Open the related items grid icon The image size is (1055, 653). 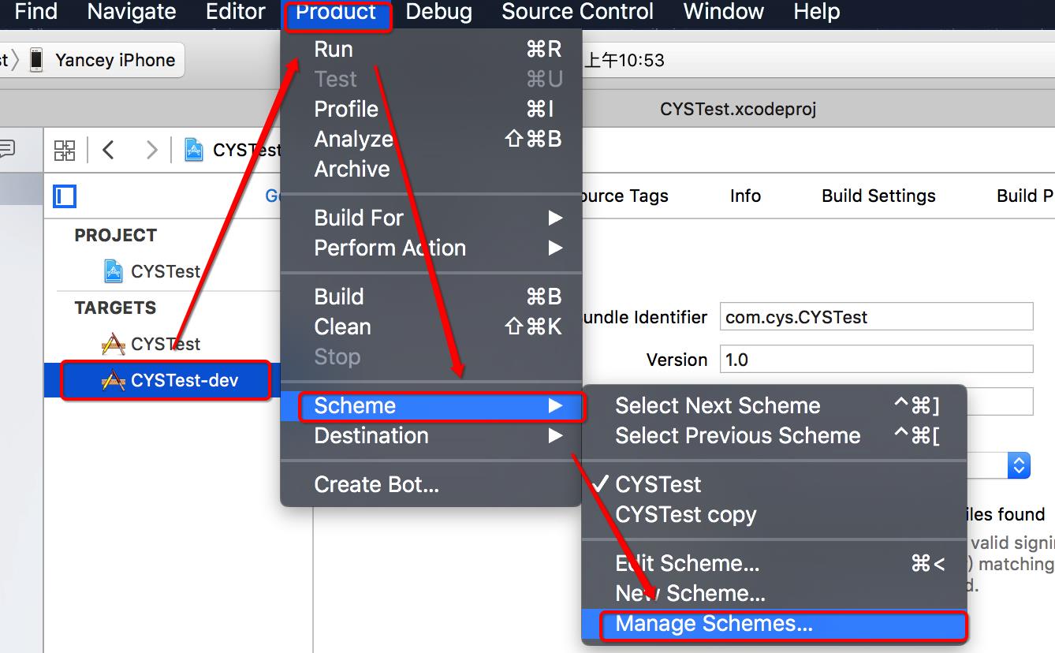click(65, 150)
